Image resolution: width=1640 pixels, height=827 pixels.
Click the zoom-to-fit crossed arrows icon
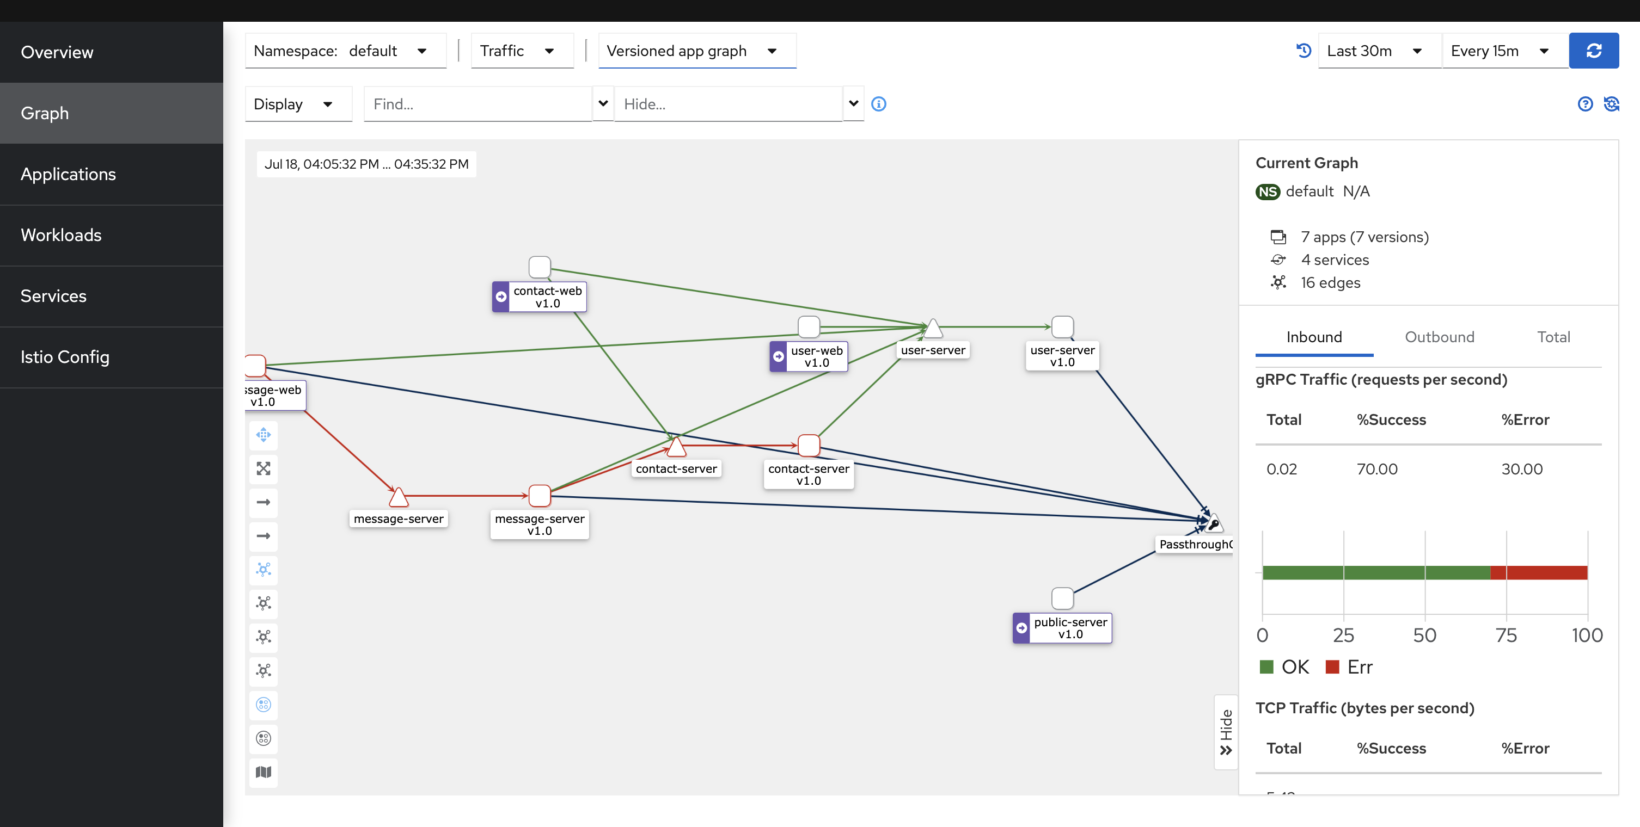point(264,469)
